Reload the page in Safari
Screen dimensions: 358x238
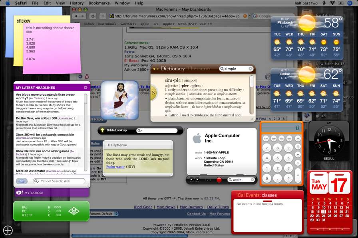[93, 16]
